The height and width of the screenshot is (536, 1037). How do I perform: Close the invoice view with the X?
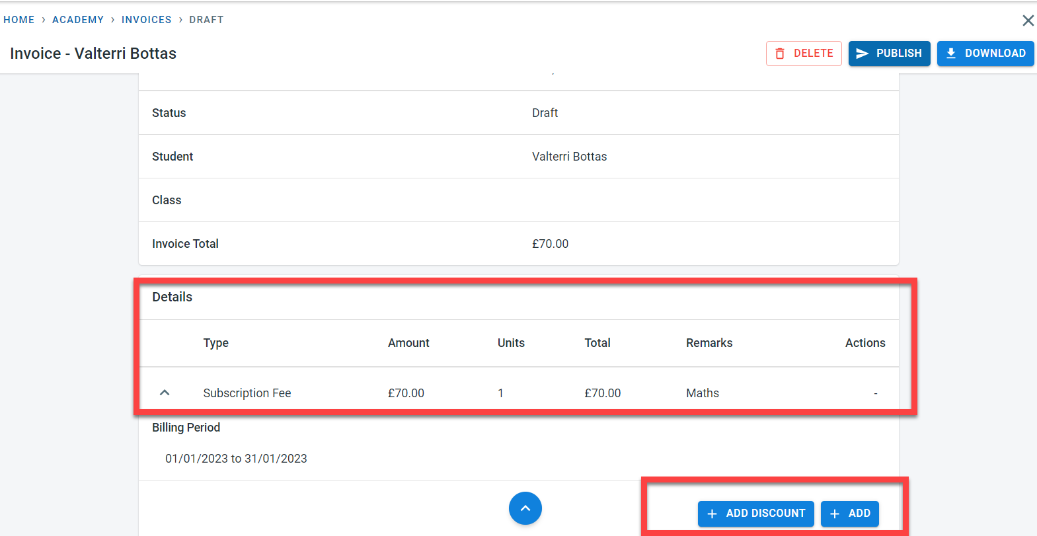click(x=1028, y=20)
